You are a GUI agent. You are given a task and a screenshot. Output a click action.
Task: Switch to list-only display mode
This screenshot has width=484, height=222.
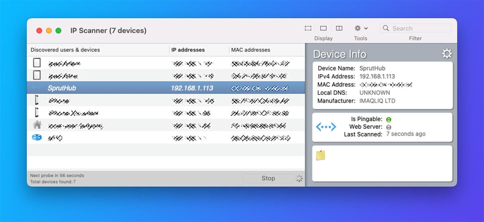tap(308, 28)
